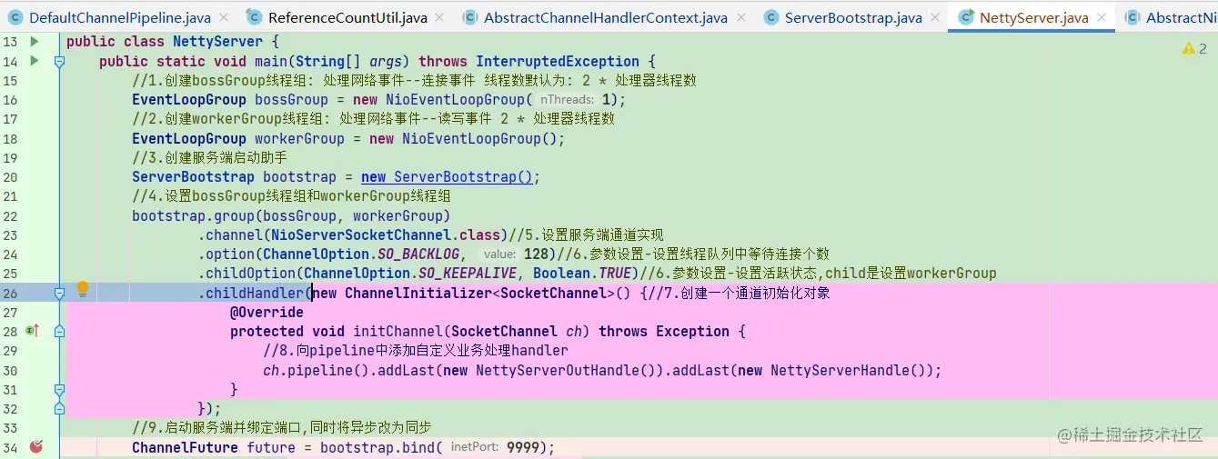Click InterruptedException in main signature
This screenshot has height=459, width=1218.
[558, 62]
